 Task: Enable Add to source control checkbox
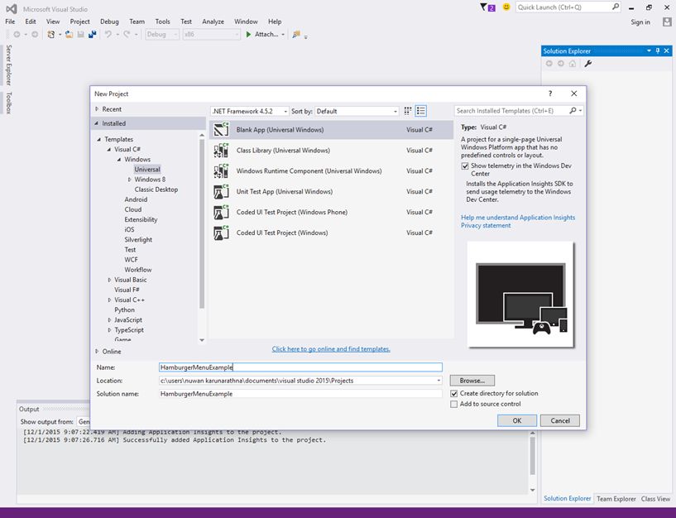pyautogui.click(x=453, y=404)
